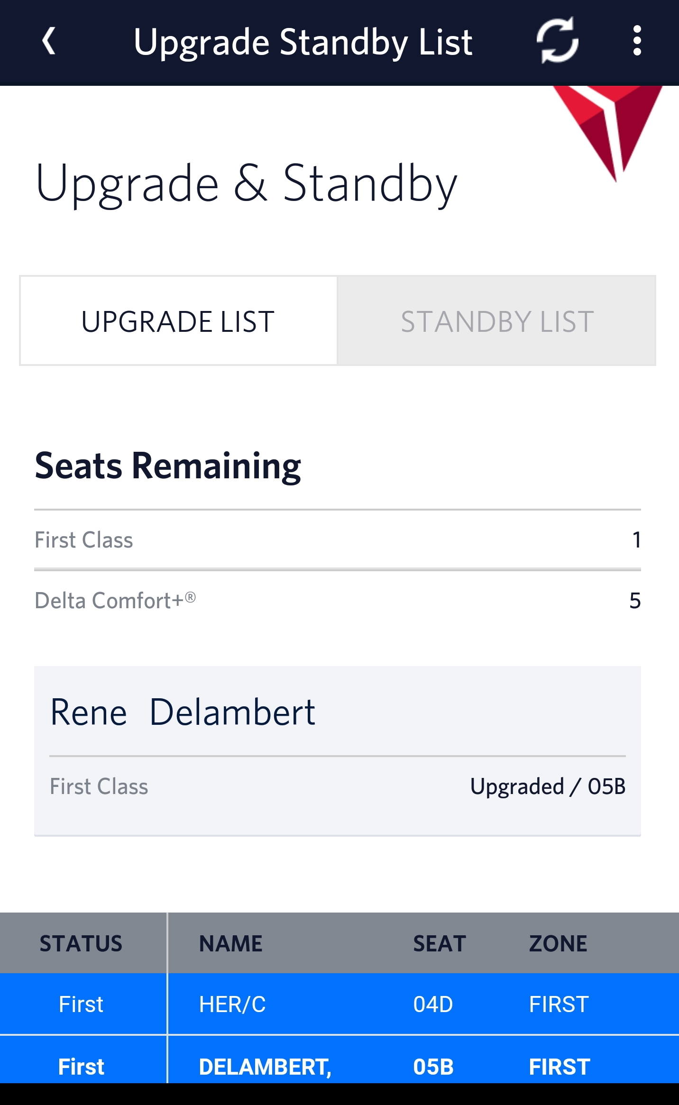Tap the First Class seats remaining row

(337, 540)
